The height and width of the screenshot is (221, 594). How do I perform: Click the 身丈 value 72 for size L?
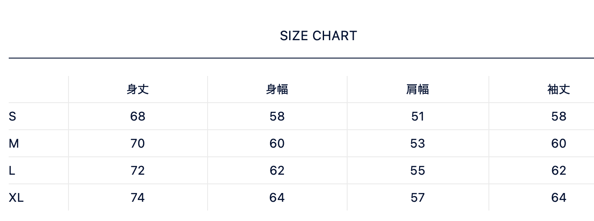(x=138, y=171)
